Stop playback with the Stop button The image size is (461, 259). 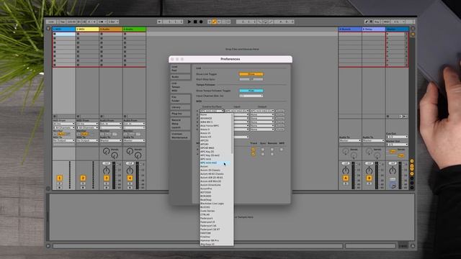[195, 22]
